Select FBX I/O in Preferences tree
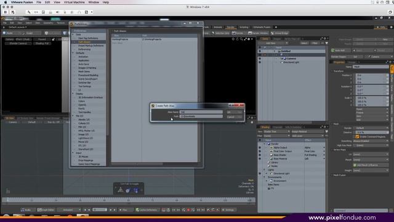This screenshot has height=222, width=394. pos(82,127)
